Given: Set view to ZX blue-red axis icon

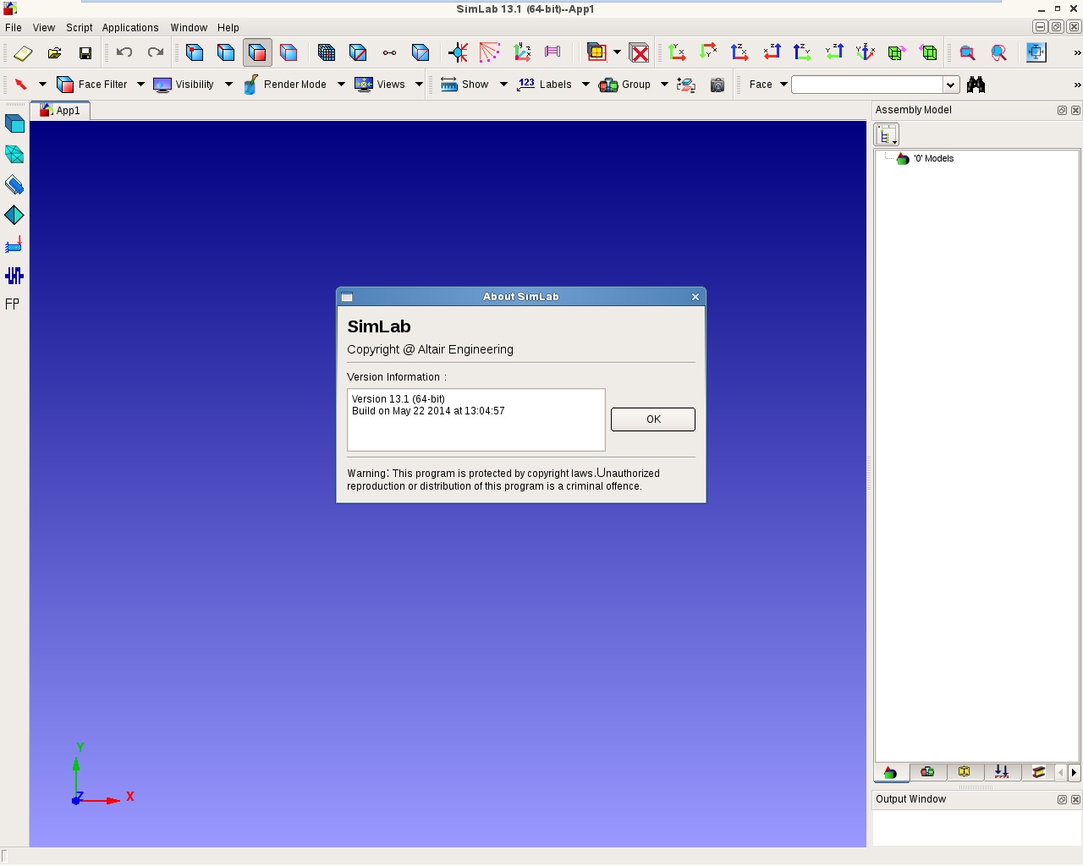Looking at the screenshot, I should click(739, 52).
